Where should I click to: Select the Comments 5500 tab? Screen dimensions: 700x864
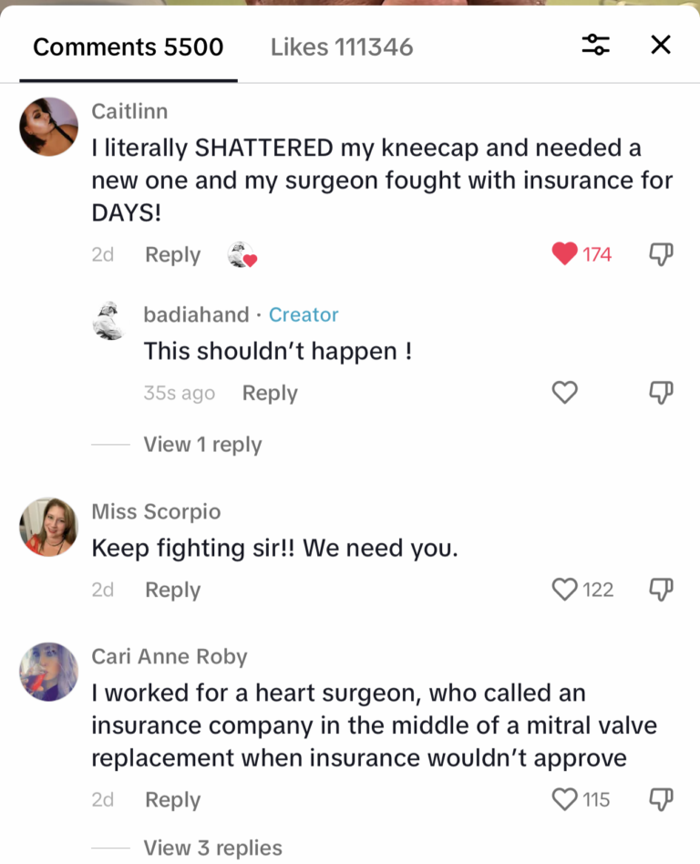pyautogui.click(x=128, y=46)
